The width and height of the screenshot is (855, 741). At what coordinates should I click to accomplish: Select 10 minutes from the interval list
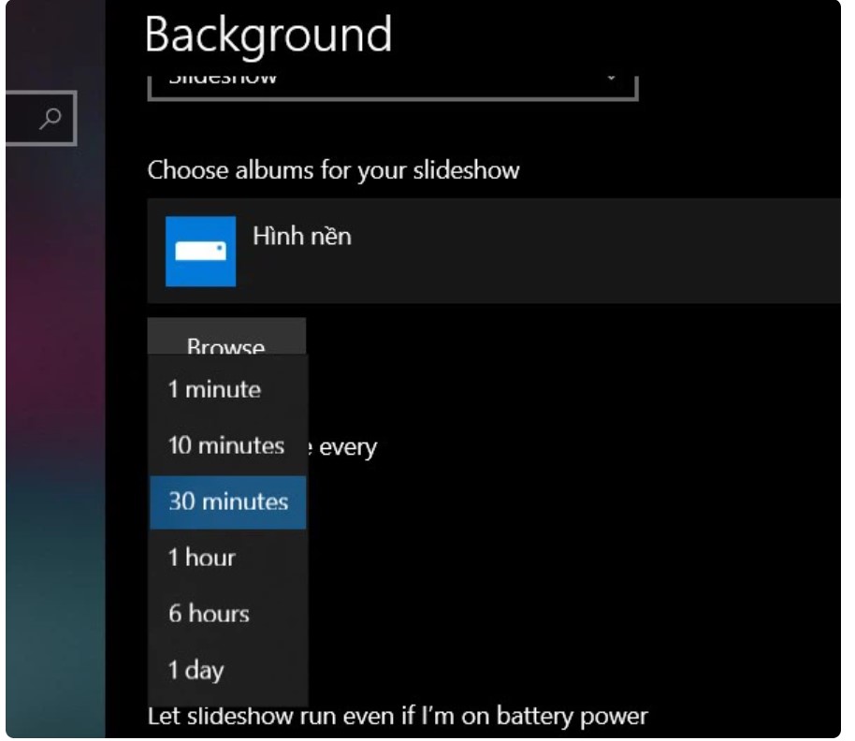[227, 445]
